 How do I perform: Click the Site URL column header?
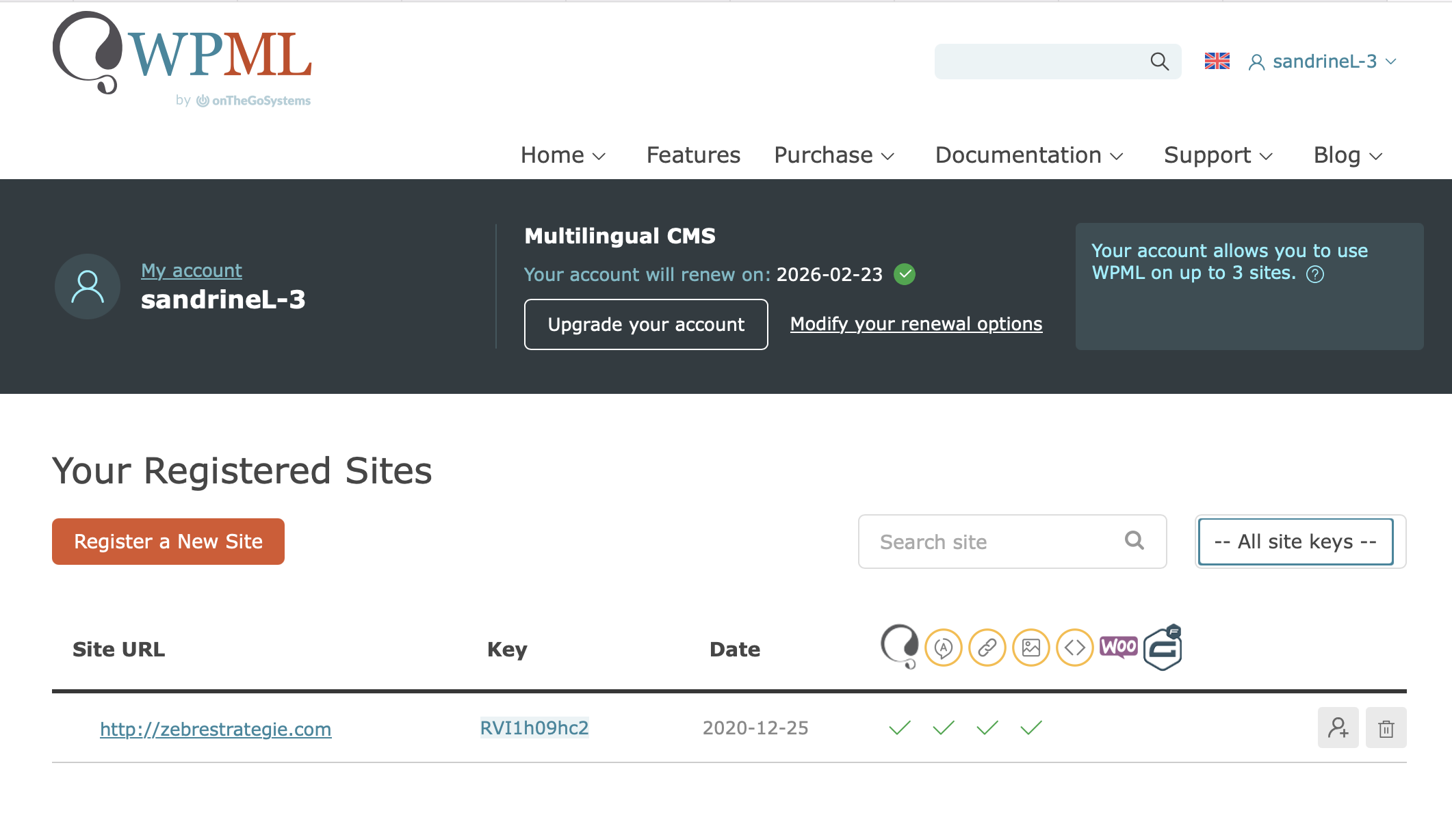click(118, 649)
